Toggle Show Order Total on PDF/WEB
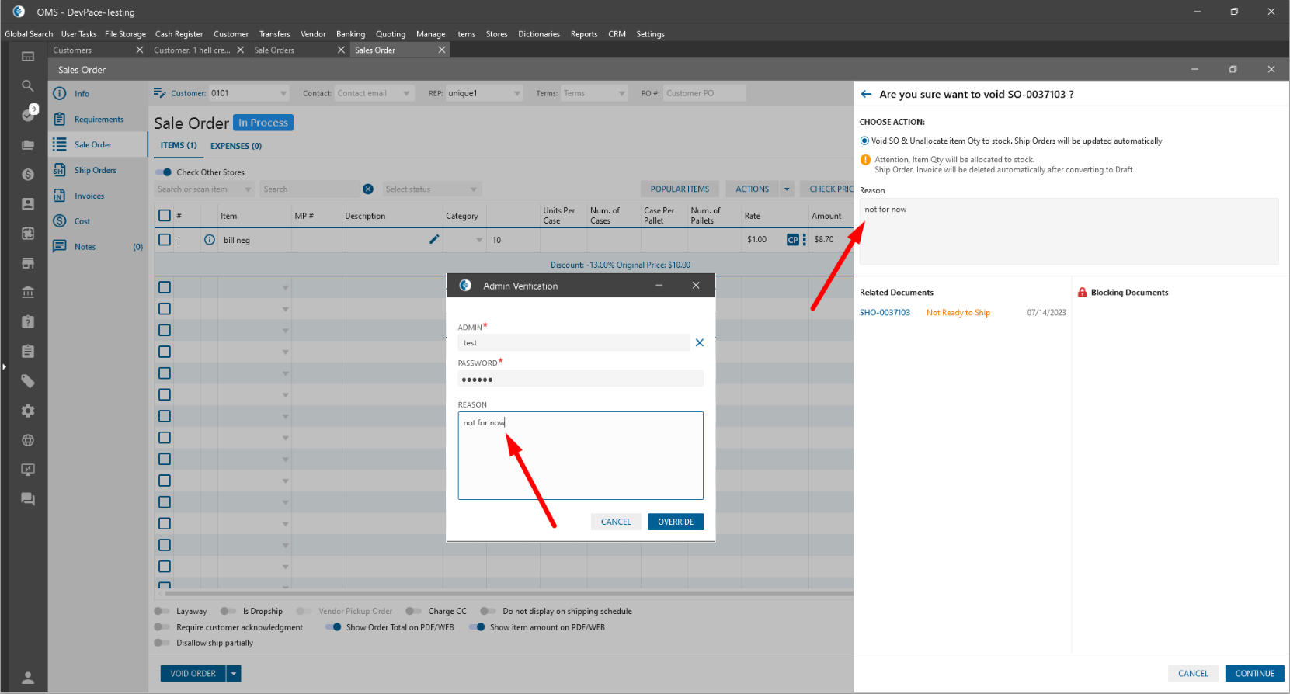Screen dimensions: 1290x694 tap(333, 627)
